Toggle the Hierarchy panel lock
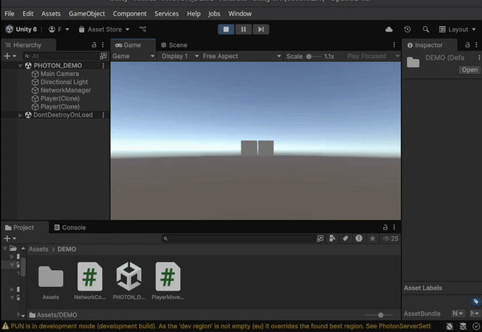482x332 pixels. click(x=94, y=45)
